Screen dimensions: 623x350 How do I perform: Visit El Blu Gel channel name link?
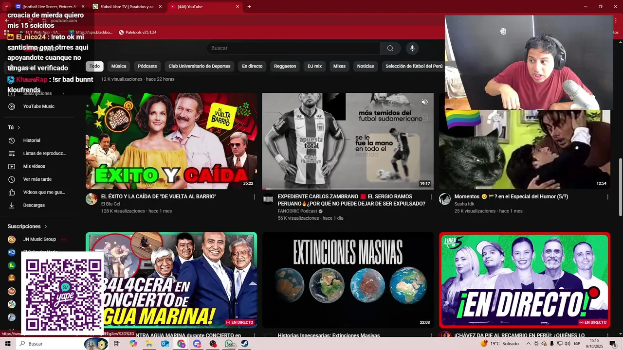[110, 204]
